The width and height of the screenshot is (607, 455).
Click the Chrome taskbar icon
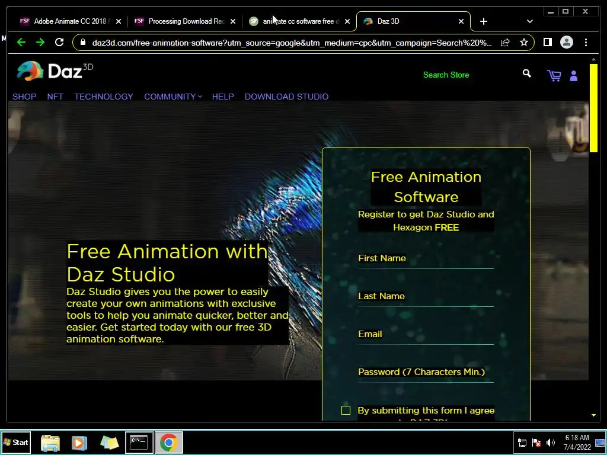click(169, 442)
